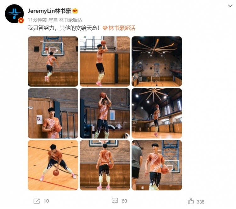Open the balcony gym jump shot photo
The width and height of the screenshot is (236, 209).
pos(157,113)
